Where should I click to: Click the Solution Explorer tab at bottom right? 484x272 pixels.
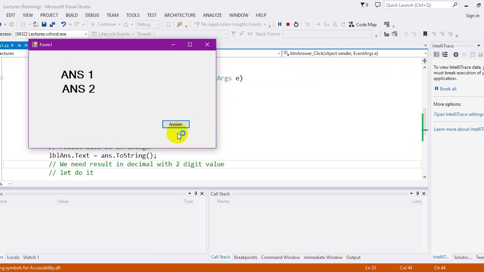pyautogui.click(x=462, y=257)
